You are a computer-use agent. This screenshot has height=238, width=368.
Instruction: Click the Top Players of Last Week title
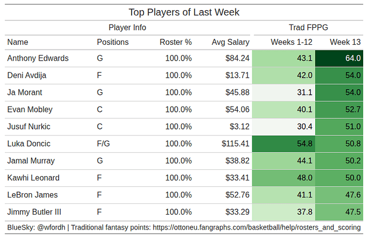tap(184, 12)
